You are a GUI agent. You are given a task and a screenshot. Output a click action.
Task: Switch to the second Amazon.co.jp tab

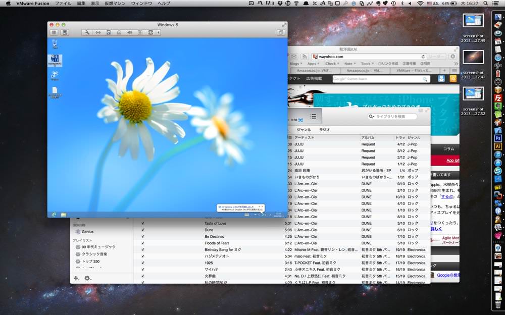(365, 71)
